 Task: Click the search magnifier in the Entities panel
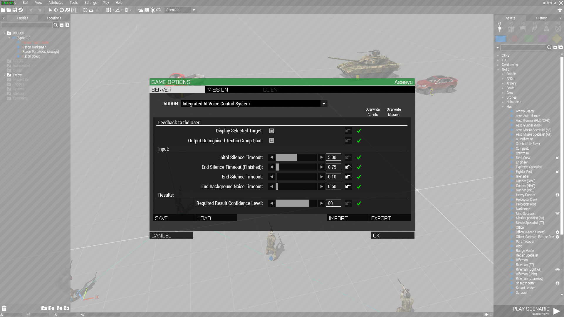(56, 25)
